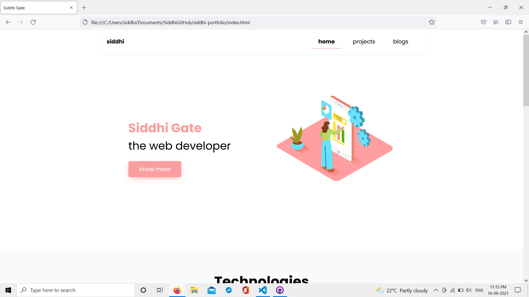The width and height of the screenshot is (529, 297).
Task: Click the Know more button
Action: 155,169
